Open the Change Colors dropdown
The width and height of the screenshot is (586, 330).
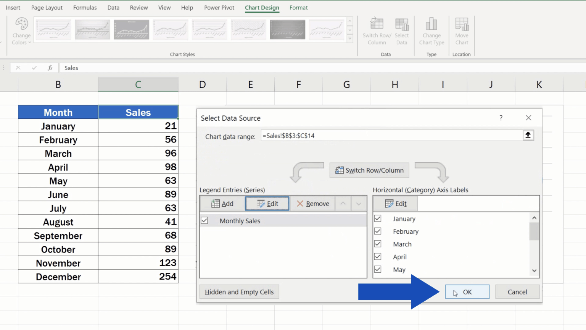tap(21, 31)
